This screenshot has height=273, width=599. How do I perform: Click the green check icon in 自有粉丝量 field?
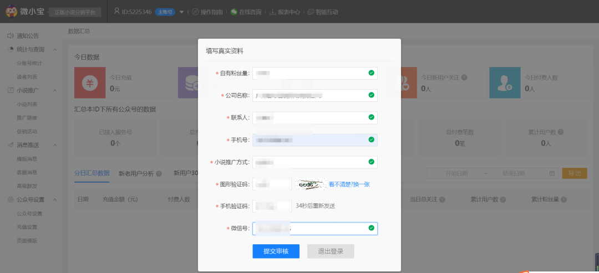click(371, 73)
